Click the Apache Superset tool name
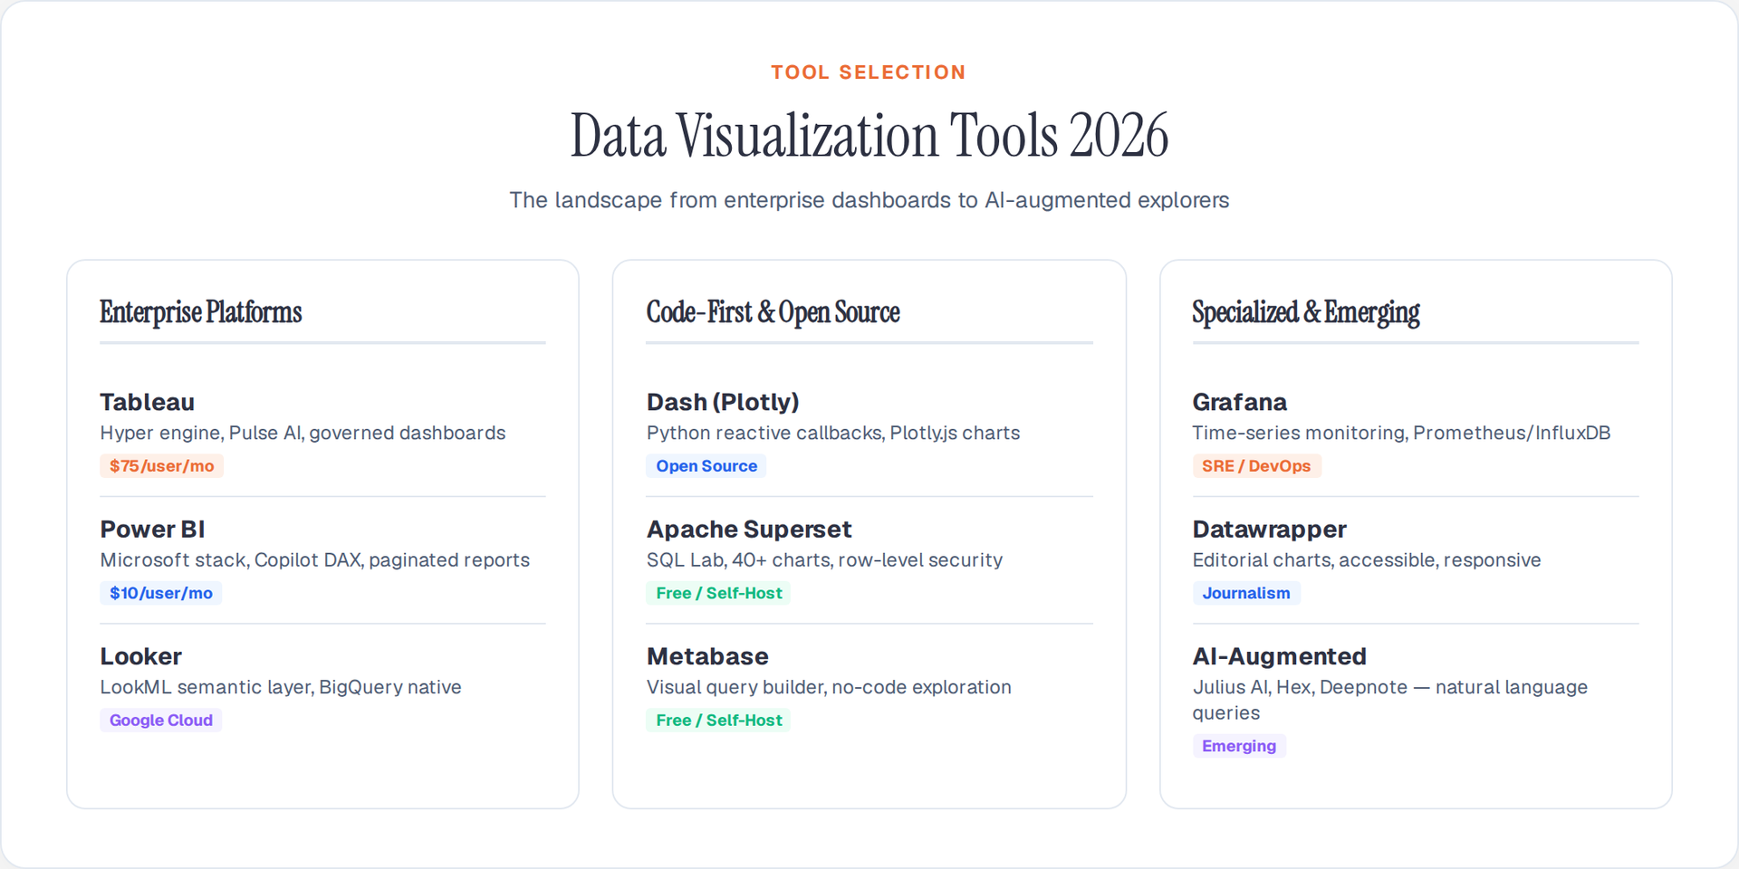 click(749, 530)
